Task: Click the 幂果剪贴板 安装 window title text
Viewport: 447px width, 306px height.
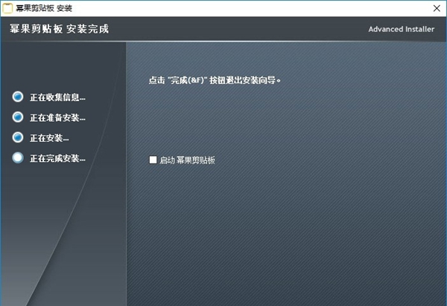Action: click(x=44, y=8)
